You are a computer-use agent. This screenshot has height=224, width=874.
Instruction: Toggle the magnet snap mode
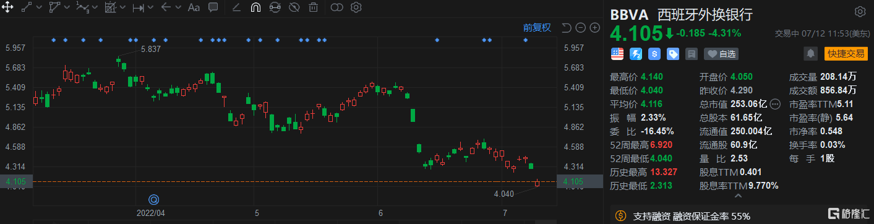(255, 8)
